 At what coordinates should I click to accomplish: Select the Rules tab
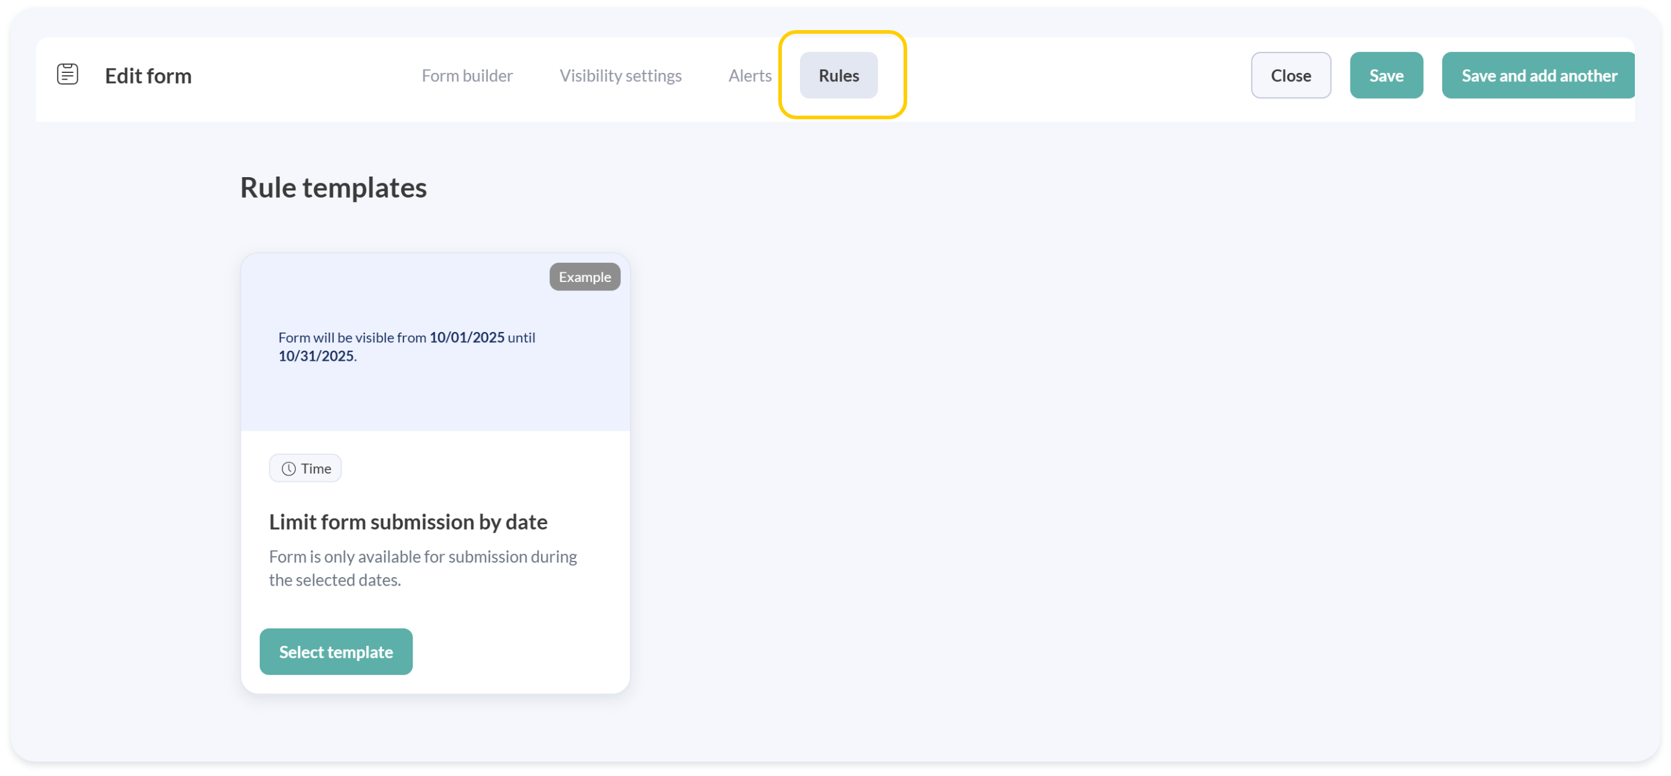tap(838, 75)
